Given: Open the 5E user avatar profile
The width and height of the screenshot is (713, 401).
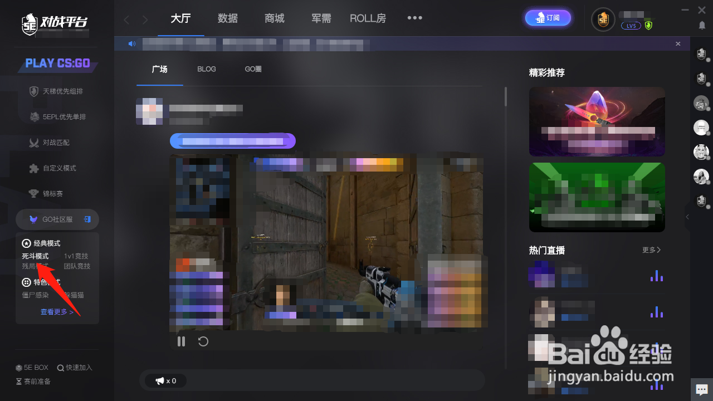Looking at the screenshot, I should (603, 19).
